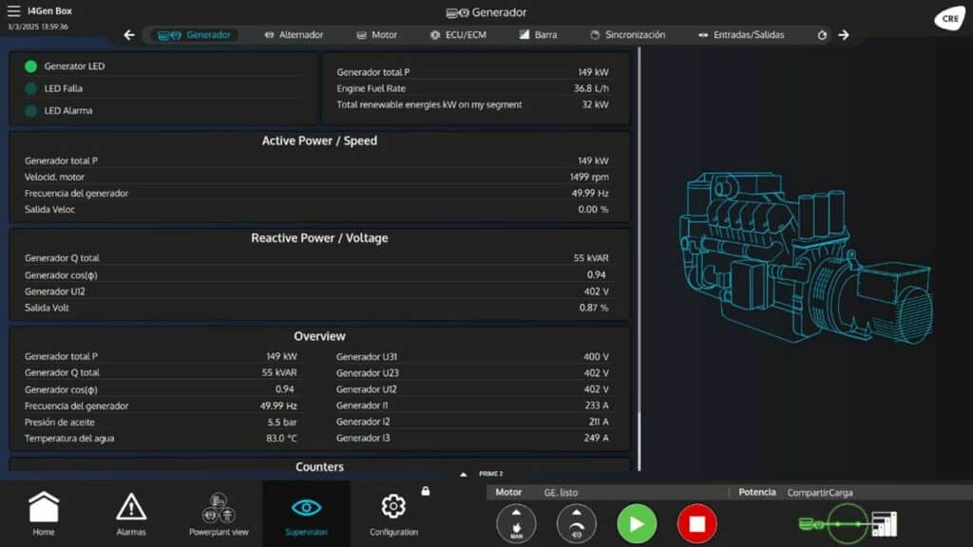Viewport: 973px width, 547px height.
Task: Open the Alarmas warning panel
Action: (131, 514)
